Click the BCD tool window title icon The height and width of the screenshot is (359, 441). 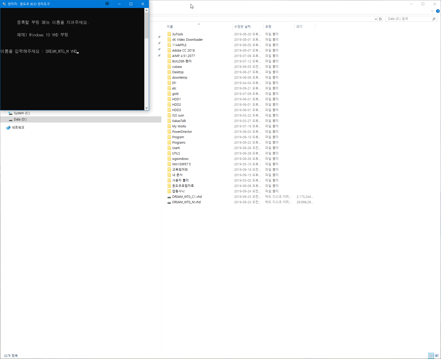[x=4, y=4]
